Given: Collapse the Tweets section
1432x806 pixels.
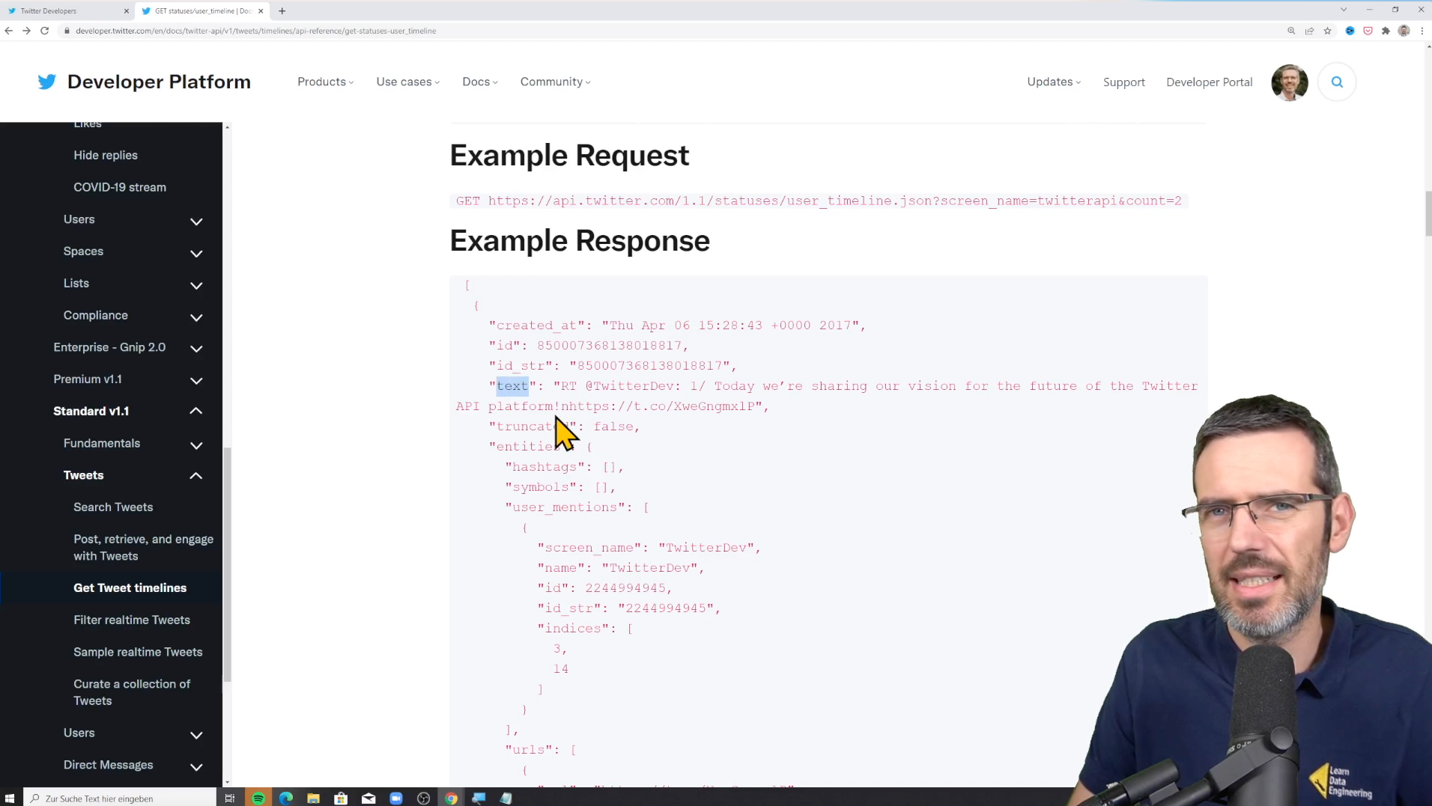Looking at the screenshot, I should click(x=196, y=476).
